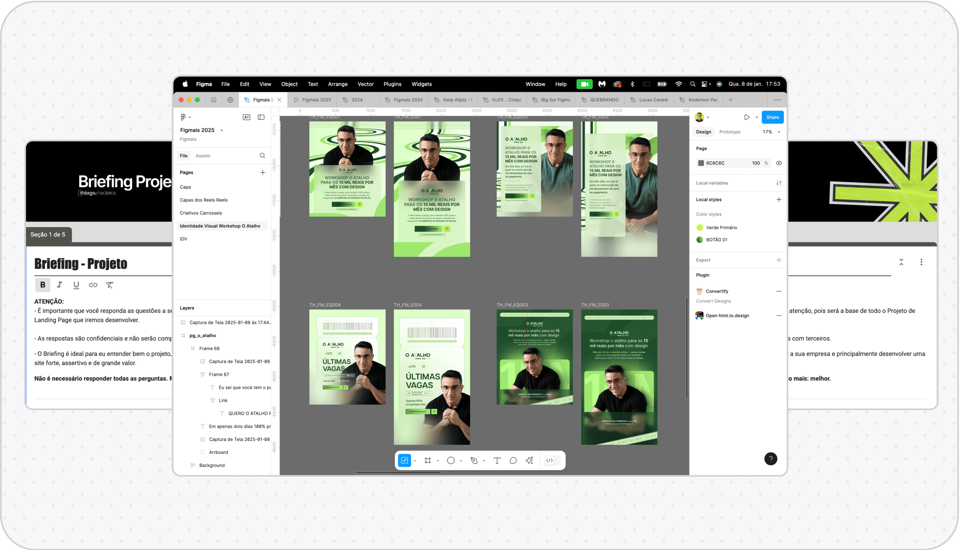
Task: Open the Vector menu
Action: 365,84
